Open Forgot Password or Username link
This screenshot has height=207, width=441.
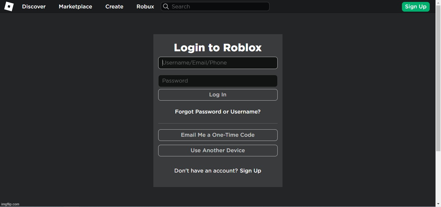[218, 112]
